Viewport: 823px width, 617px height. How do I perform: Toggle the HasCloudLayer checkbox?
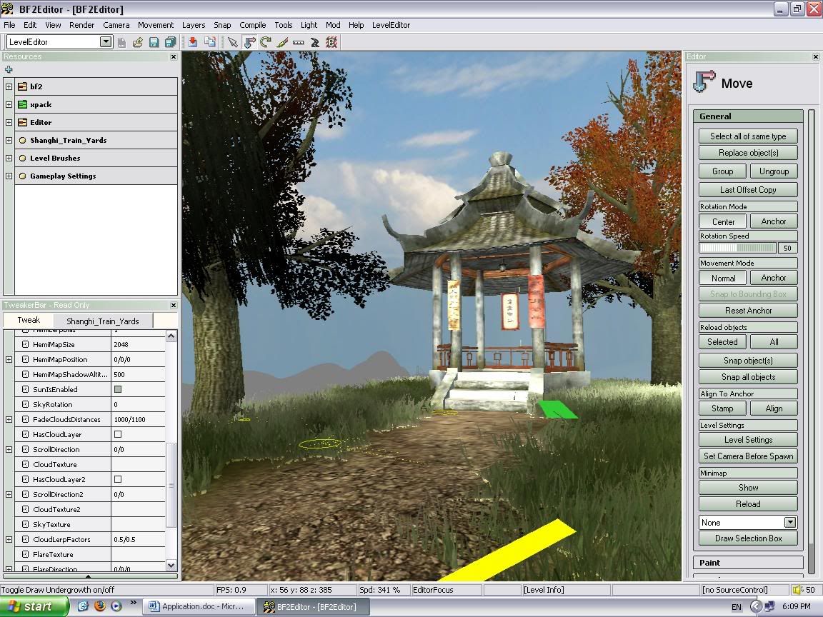click(118, 434)
